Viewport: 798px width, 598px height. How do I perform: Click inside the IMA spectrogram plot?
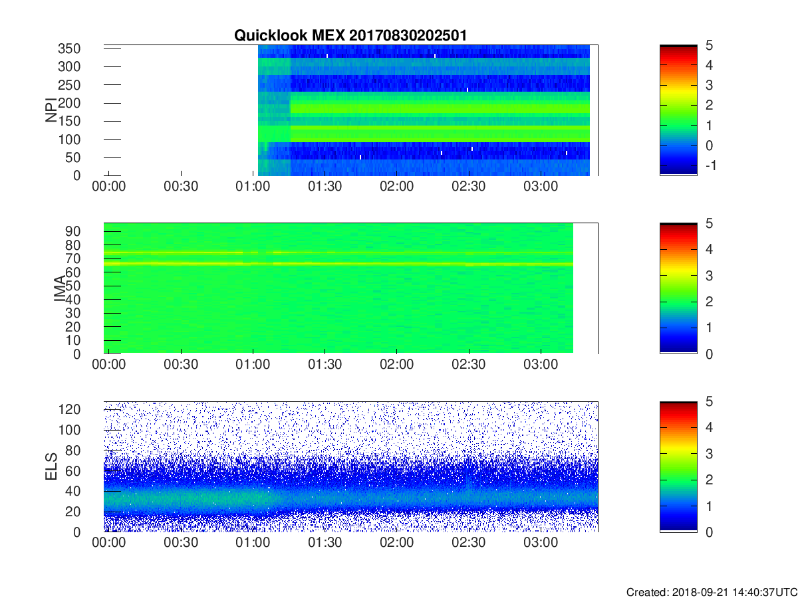tap(350, 288)
